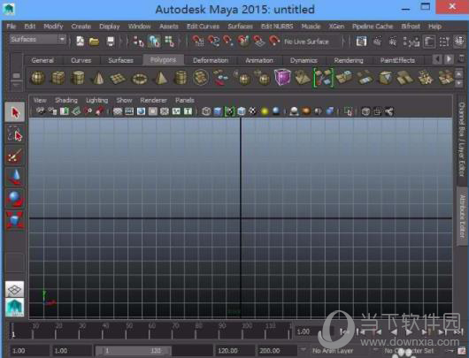
Task: Click the new scene icon
Action: point(81,41)
